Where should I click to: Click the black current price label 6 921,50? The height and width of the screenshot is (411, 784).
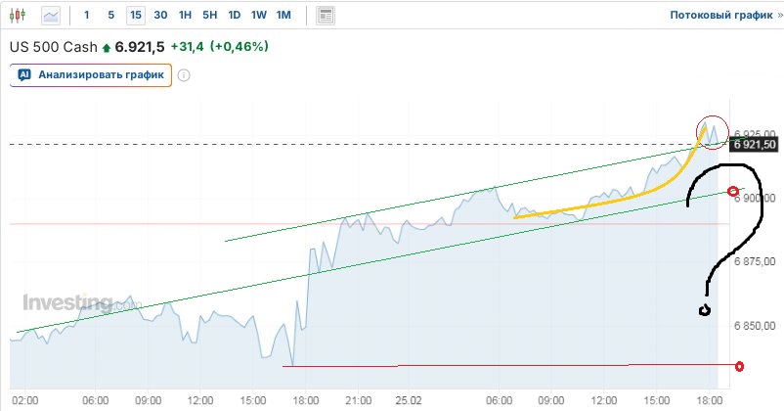point(754,144)
